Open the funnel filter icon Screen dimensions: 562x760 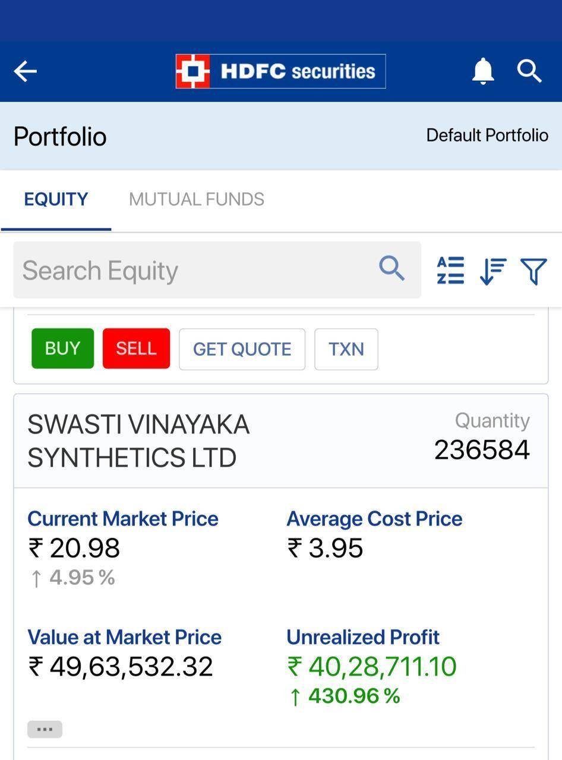click(533, 271)
